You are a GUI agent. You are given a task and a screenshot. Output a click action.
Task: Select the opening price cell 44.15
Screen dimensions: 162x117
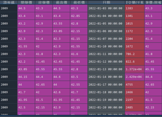26,77
